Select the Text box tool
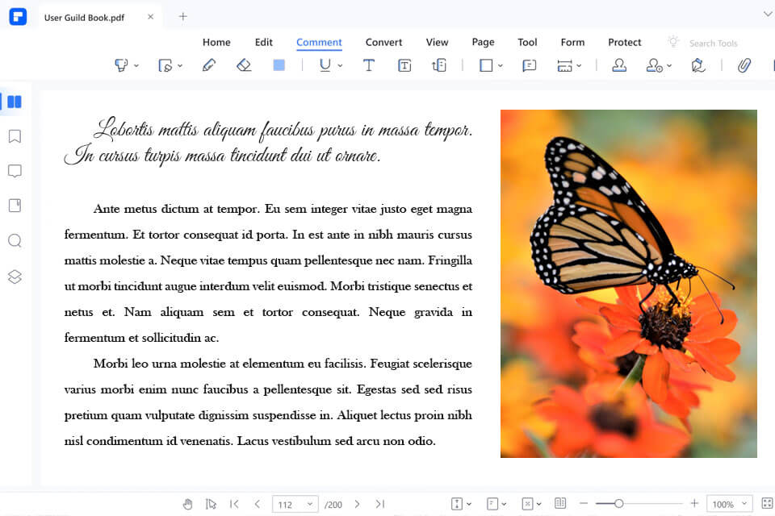775x516 pixels. 404,65
